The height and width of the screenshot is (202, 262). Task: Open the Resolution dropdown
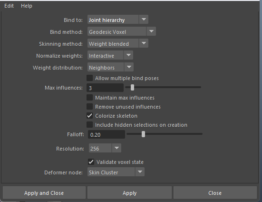105,148
